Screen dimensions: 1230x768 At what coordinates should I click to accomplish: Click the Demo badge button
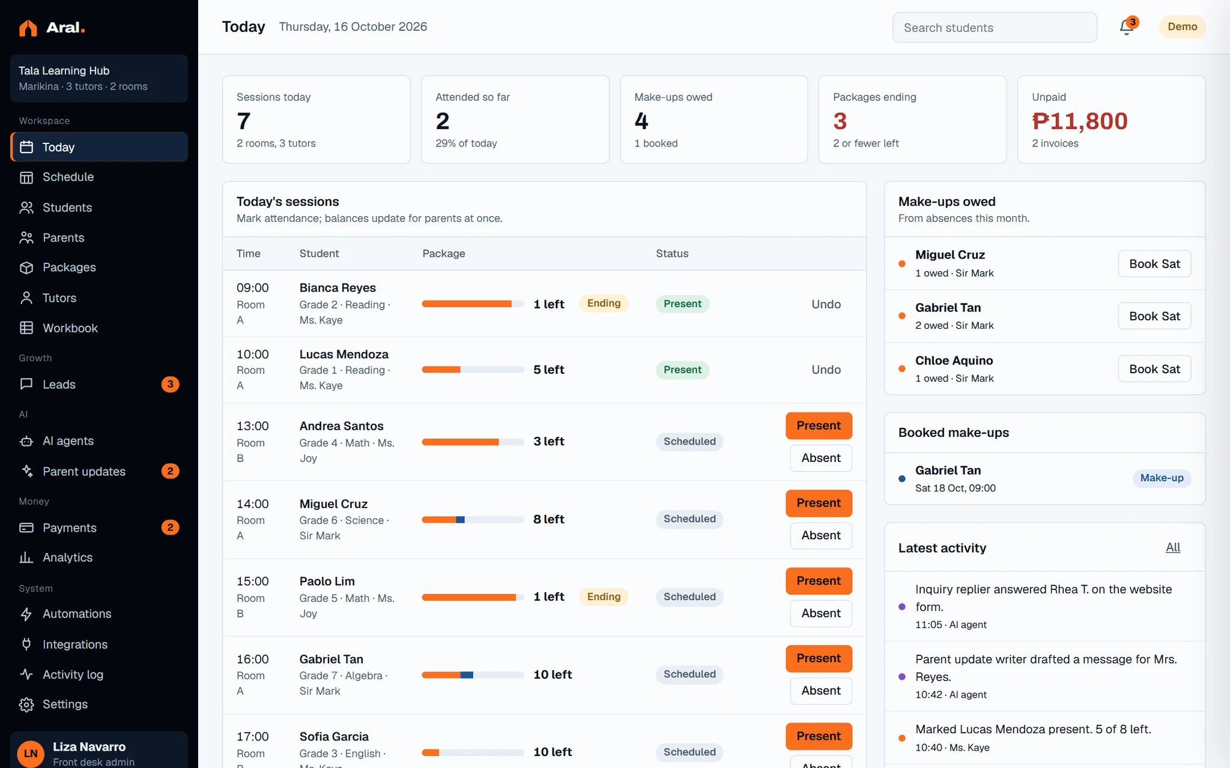coord(1182,26)
